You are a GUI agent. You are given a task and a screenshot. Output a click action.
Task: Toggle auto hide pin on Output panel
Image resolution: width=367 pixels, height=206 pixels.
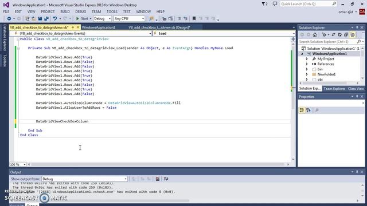coord(357,172)
